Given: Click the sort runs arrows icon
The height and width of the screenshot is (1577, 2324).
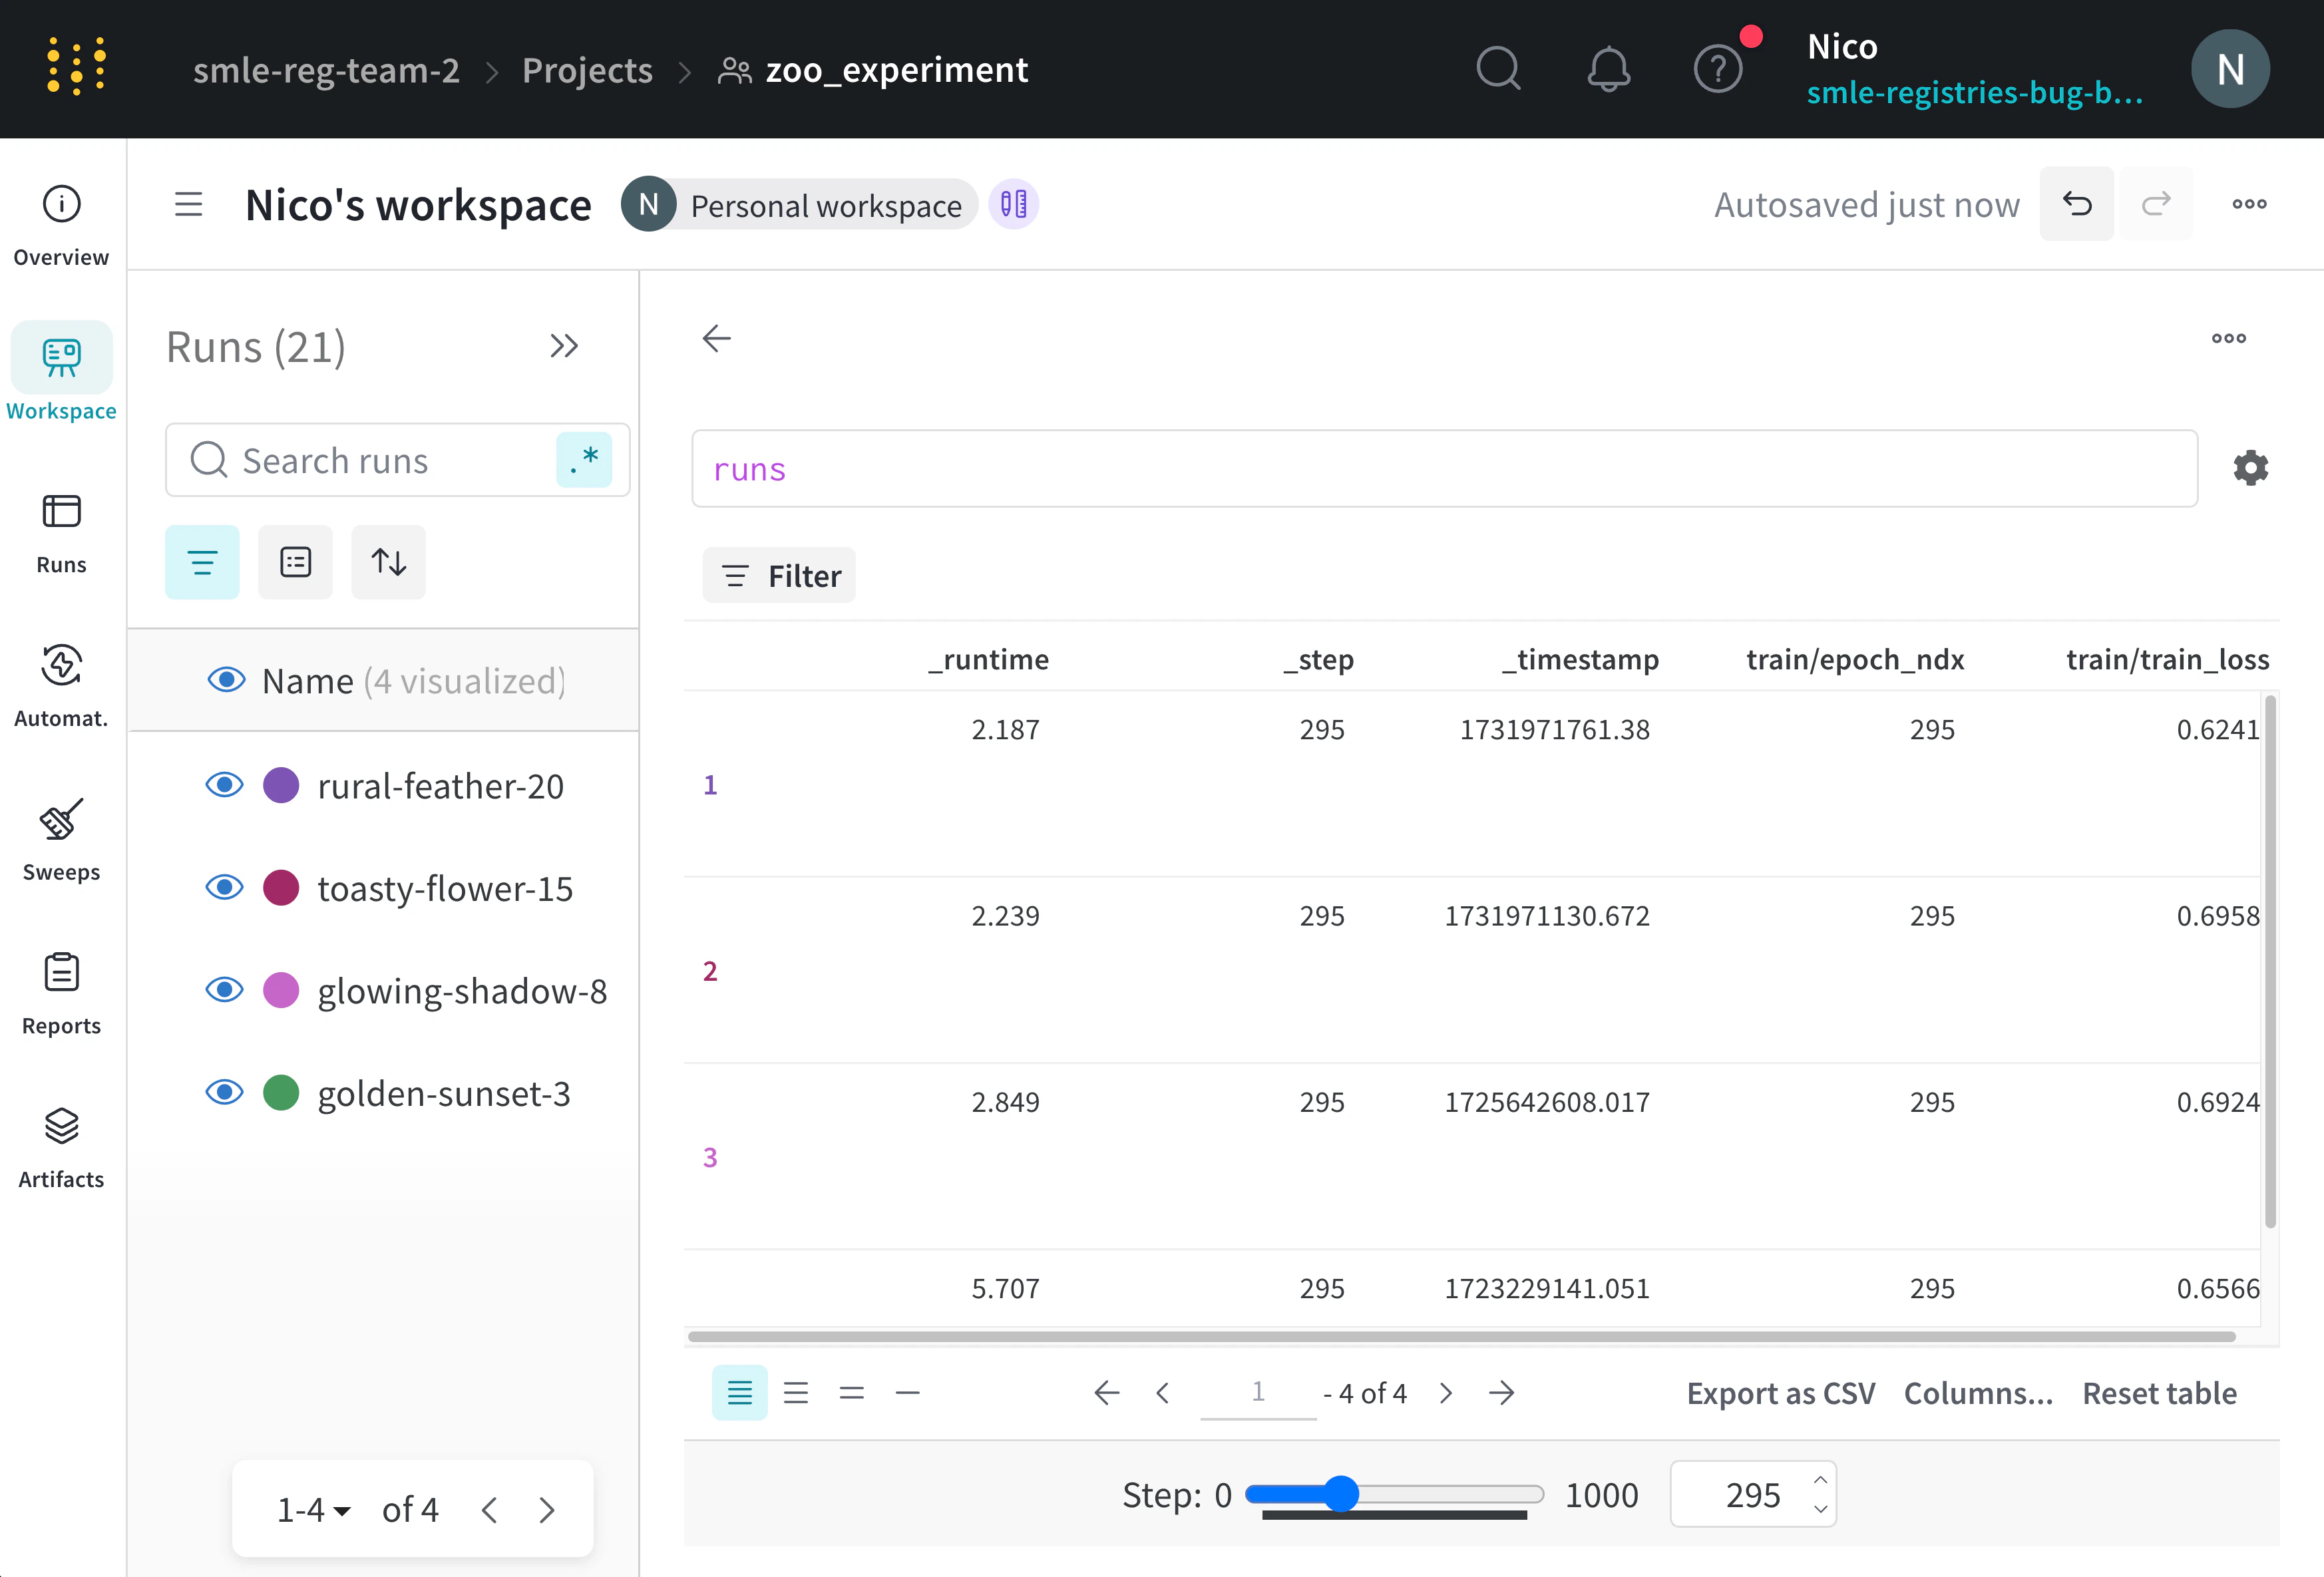Looking at the screenshot, I should tap(388, 562).
